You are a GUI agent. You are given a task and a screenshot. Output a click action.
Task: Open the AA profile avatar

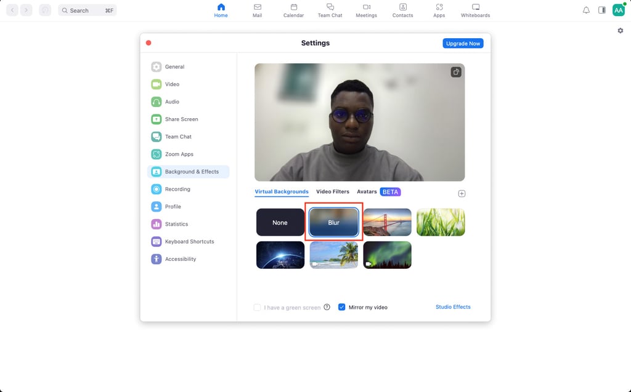tap(619, 10)
